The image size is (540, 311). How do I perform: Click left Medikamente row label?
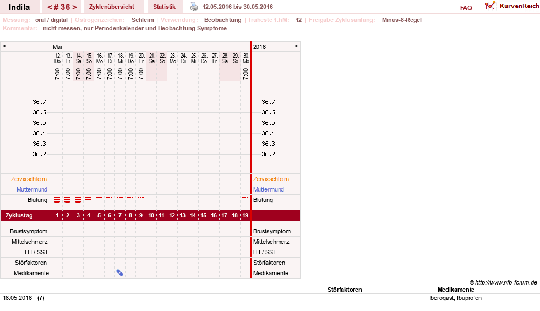(x=31, y=273)
